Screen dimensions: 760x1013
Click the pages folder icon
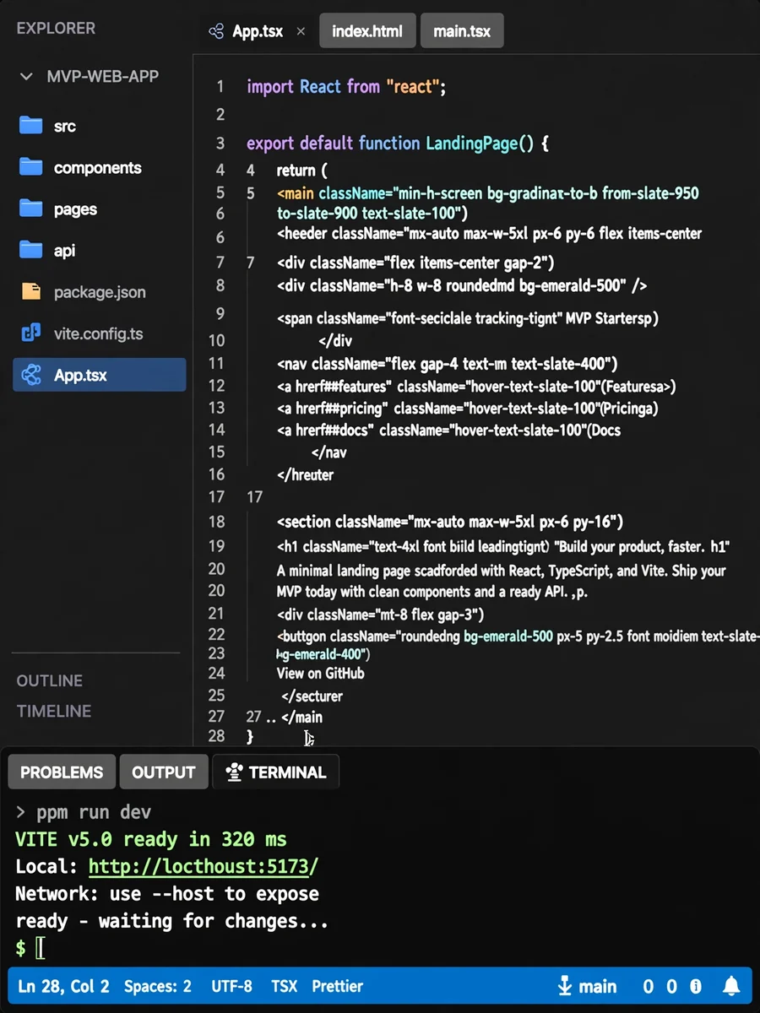point(31,209)
